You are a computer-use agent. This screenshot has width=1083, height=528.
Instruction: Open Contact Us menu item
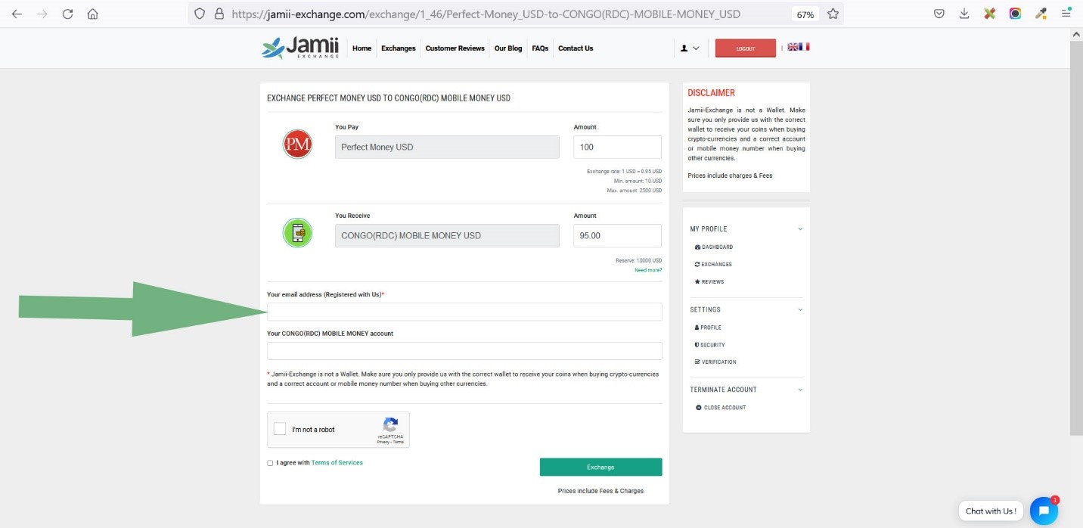(x=576, y=48)
